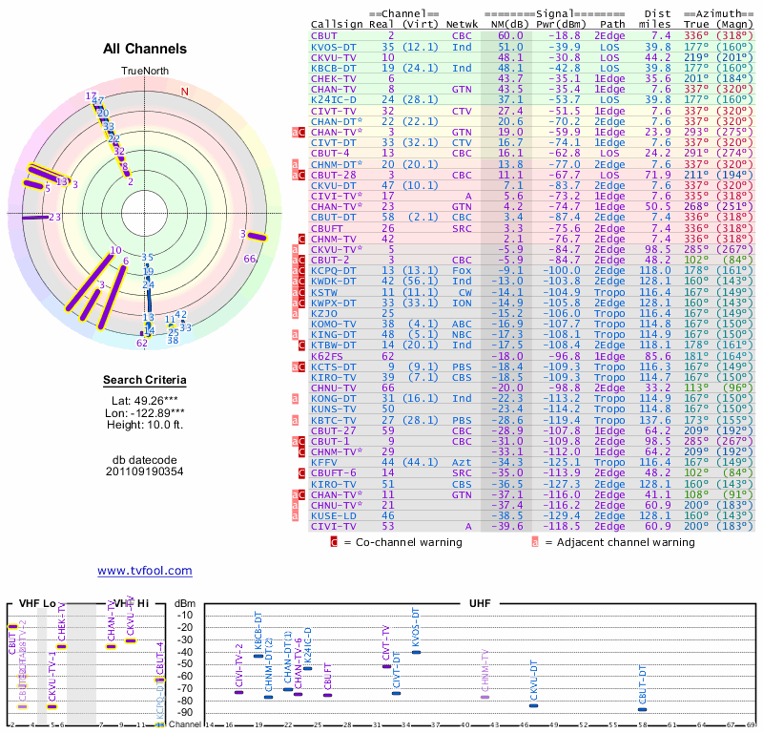This screenshot has width=763, height=733.
Task: Select the K24IC-D callsign in the table
Action: pyautogui.click(x=334, y=100)
